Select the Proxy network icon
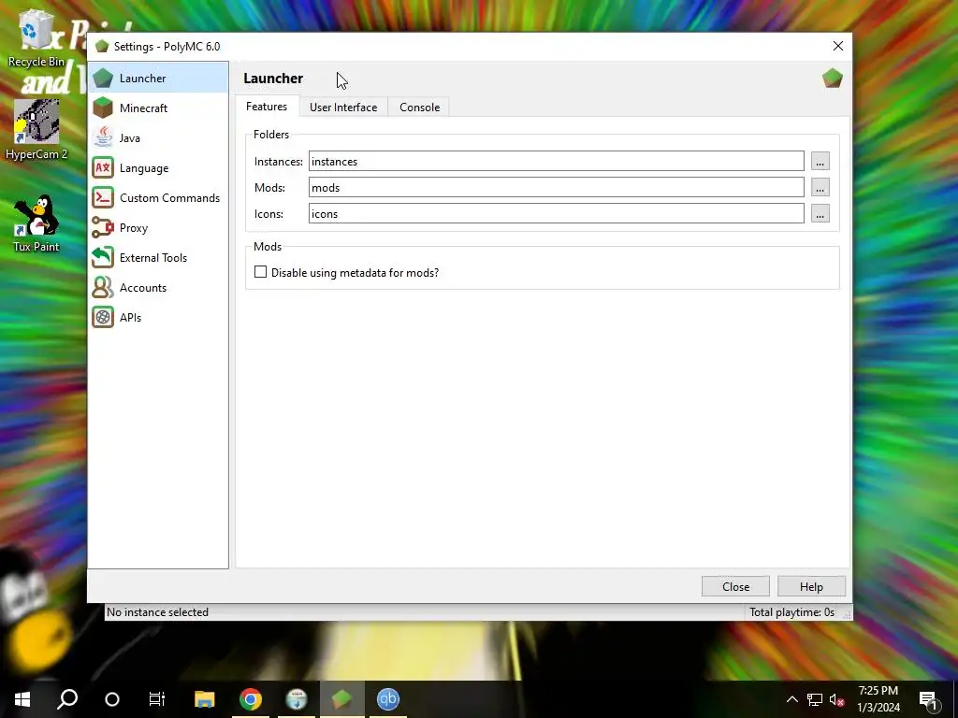 tap(103, 228)
